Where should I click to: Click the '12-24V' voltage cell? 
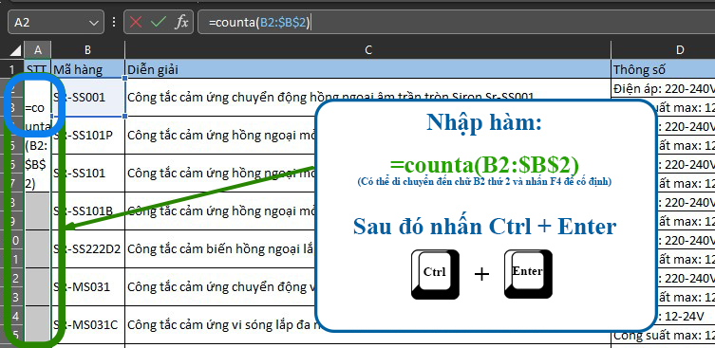686,316
